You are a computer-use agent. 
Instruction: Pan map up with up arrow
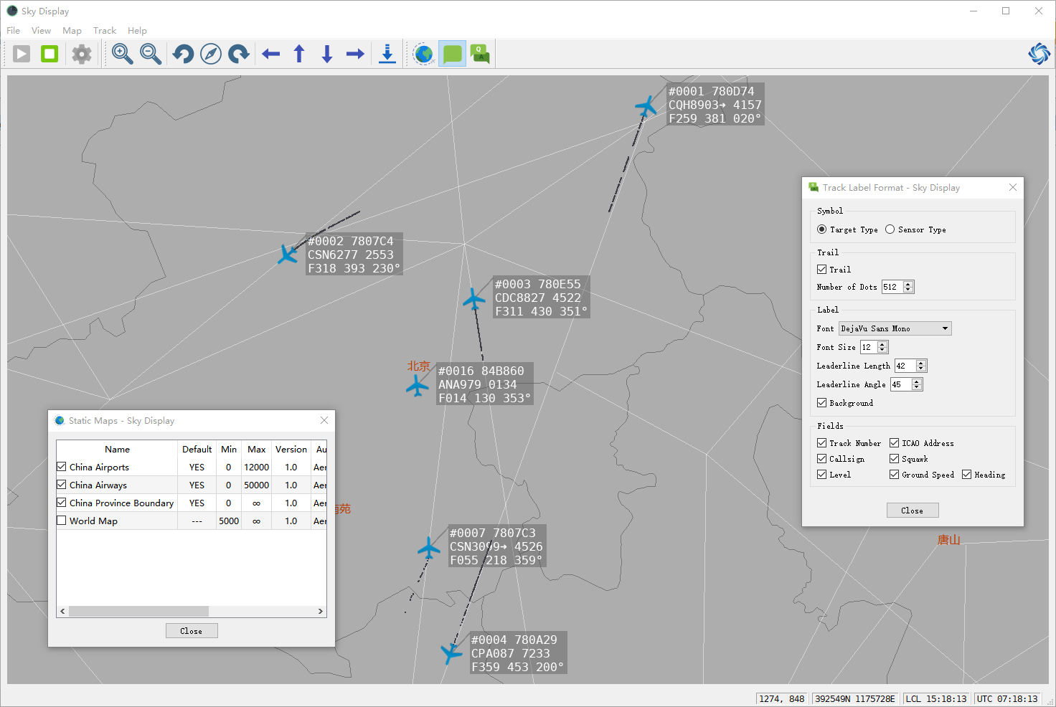tap(299, 54)
